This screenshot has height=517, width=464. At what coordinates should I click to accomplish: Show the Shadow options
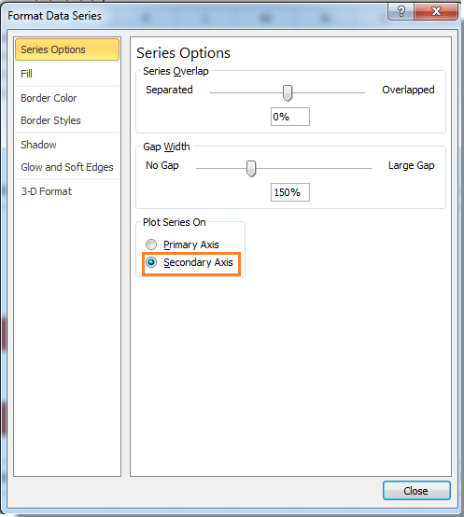point(67,145)
